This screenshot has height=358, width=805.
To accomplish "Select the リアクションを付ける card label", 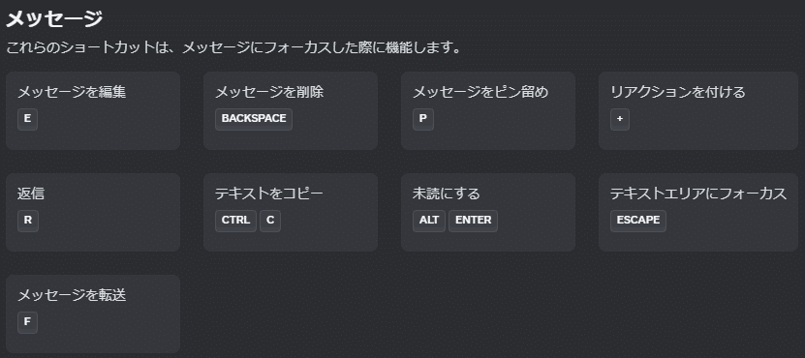I will (678, 92).
